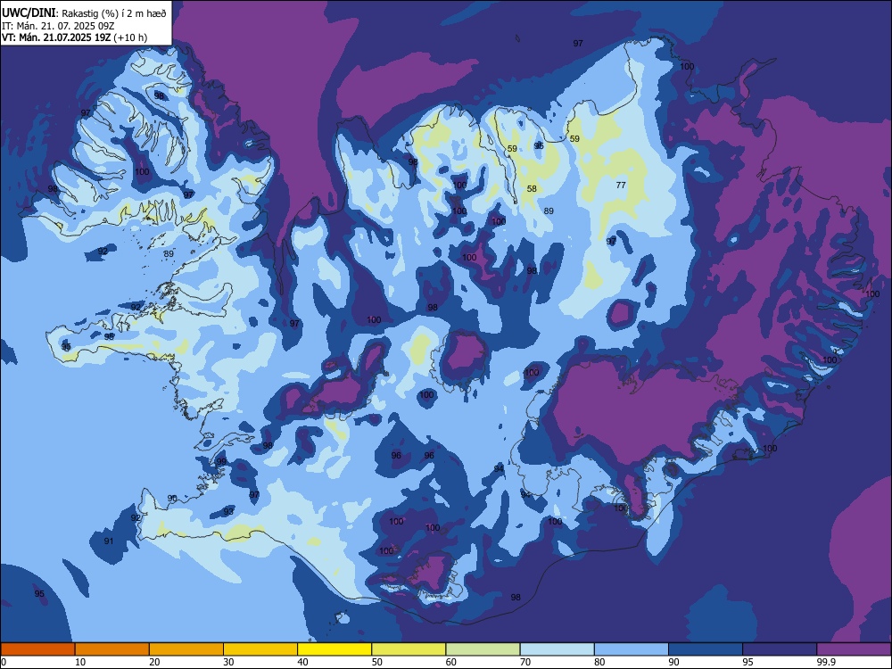Click the 91 humidity value on the map
This screenshot has height=669, width=892.
109,541
